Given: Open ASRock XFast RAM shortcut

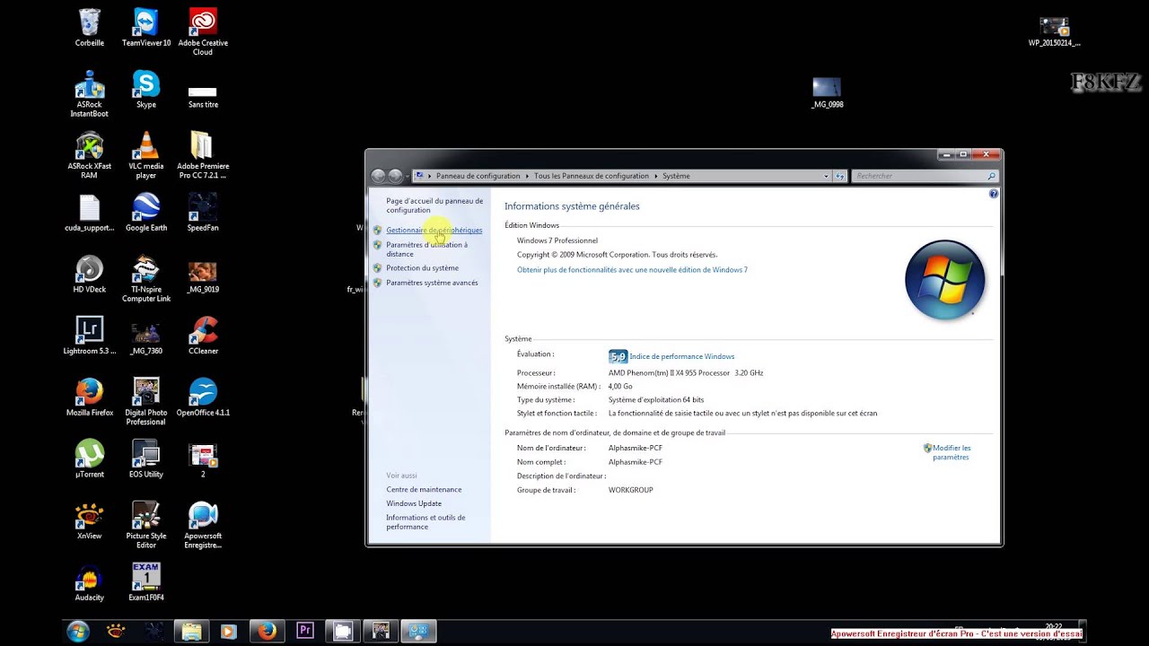Looking at the screenshot, I should (x=90, y=155).
